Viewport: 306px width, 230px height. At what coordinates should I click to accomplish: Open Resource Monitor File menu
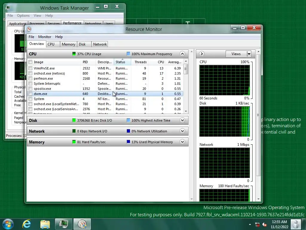[x=31, y=37]
